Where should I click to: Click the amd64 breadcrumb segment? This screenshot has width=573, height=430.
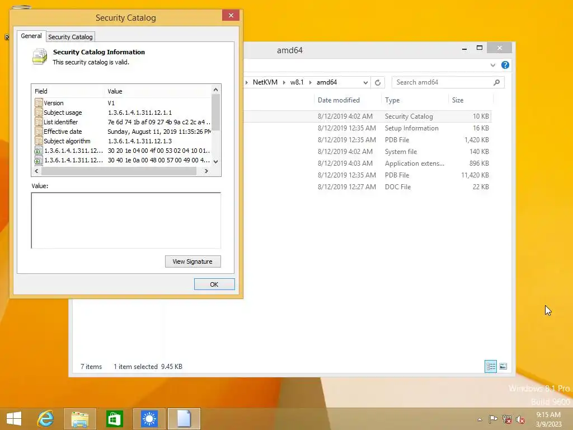327,82
